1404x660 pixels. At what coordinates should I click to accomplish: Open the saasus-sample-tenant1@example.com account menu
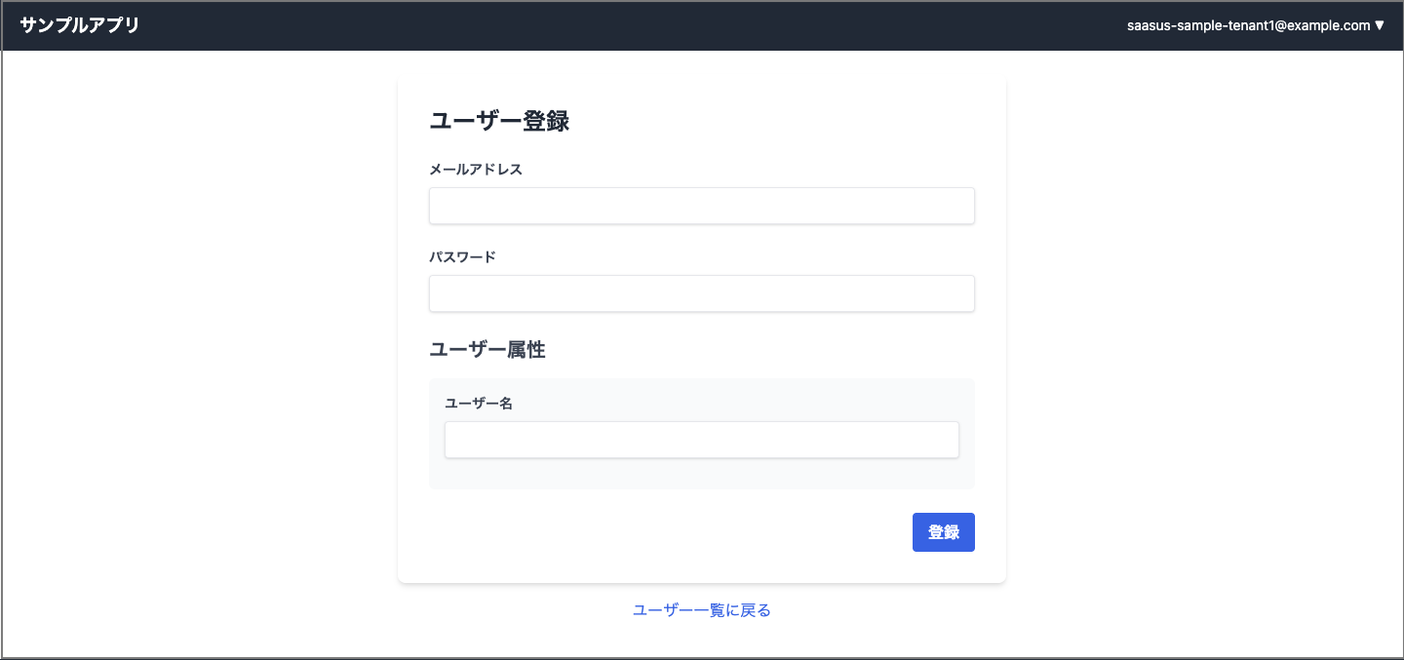pyautogui.click(x=1248, y=25)
